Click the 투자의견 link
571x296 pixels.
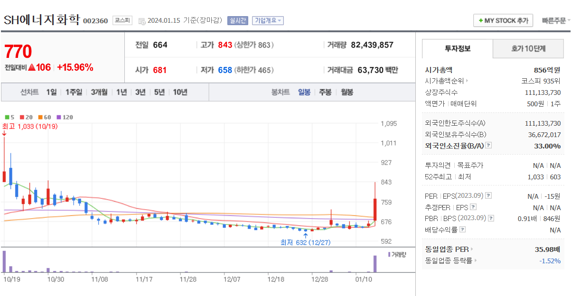(438, 166)
